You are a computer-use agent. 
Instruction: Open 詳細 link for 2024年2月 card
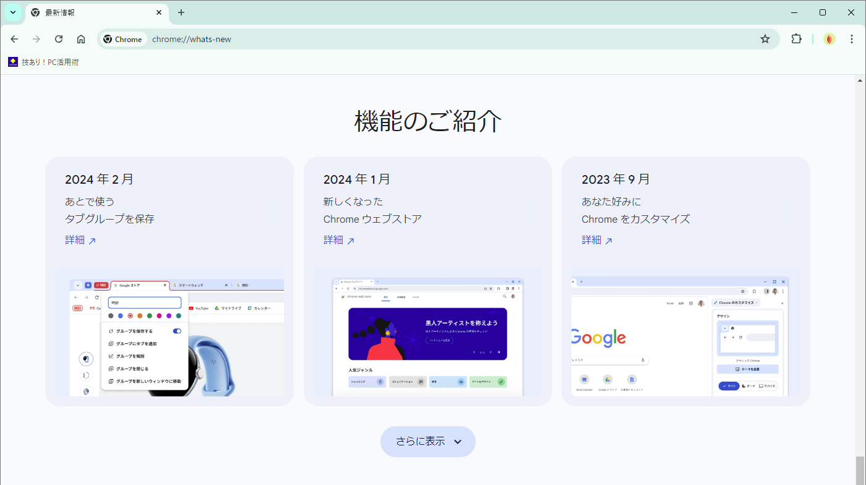pos(80,240)
